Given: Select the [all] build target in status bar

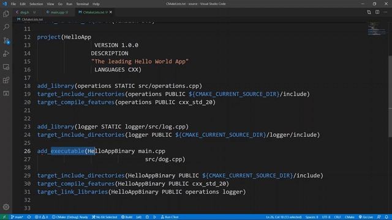Looking at the screenshot, I should pos(139,217).
